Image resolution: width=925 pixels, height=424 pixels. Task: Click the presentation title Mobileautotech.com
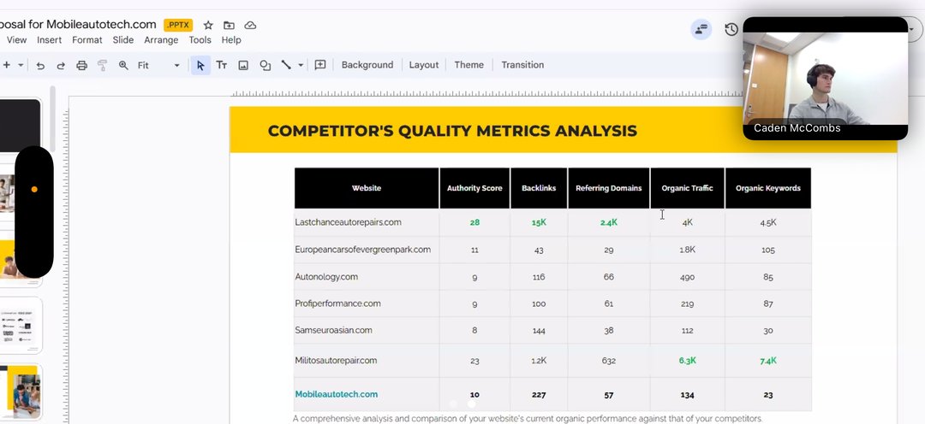point(101,25)
